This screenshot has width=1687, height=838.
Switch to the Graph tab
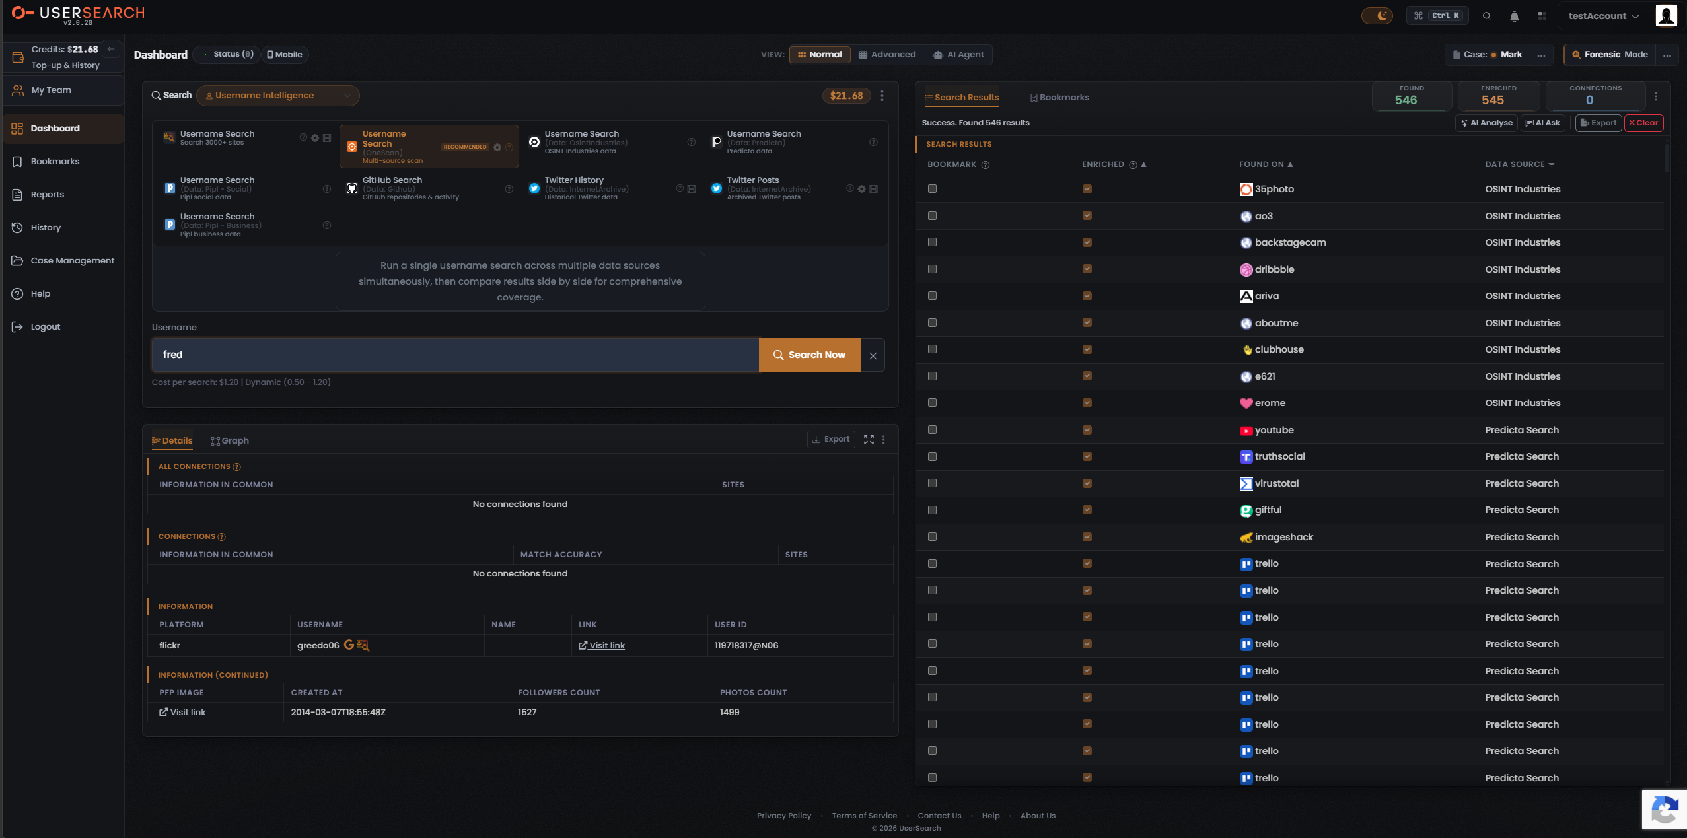click(230, 440)
